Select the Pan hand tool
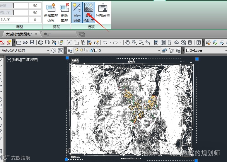 (127, 42)
